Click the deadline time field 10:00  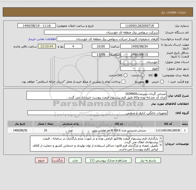click(101, 46)
